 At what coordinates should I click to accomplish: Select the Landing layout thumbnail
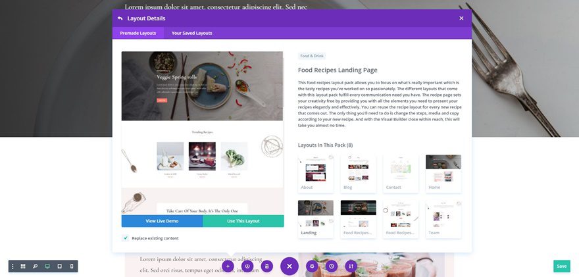point(316,219)
